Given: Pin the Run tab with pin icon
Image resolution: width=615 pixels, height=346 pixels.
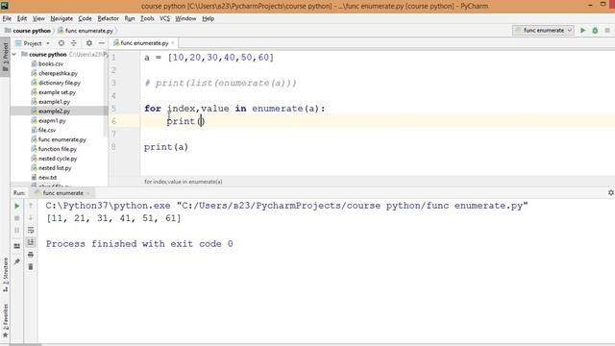Looking at the screenshot, I should (17, 261).
